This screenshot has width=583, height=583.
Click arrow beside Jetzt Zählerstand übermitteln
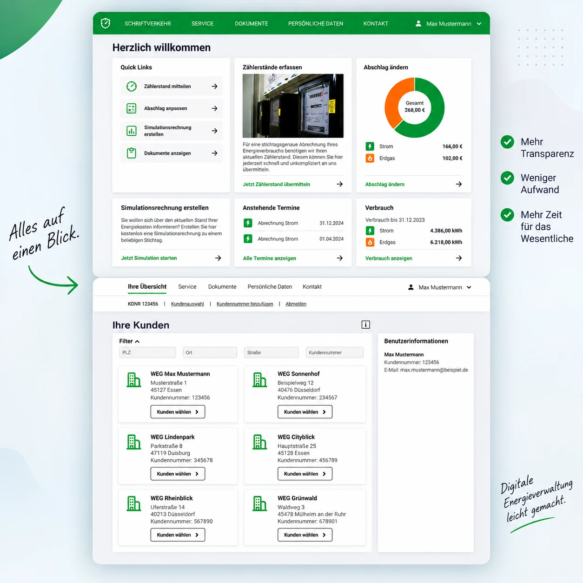[x=340, y=184]
